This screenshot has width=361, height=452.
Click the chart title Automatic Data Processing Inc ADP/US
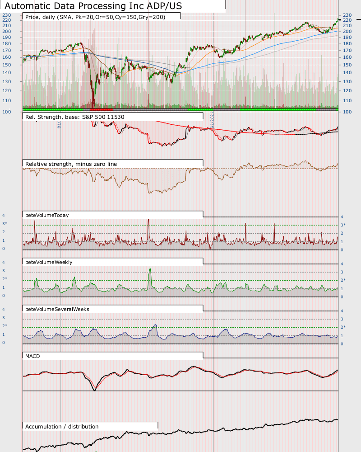click(93, 6)
